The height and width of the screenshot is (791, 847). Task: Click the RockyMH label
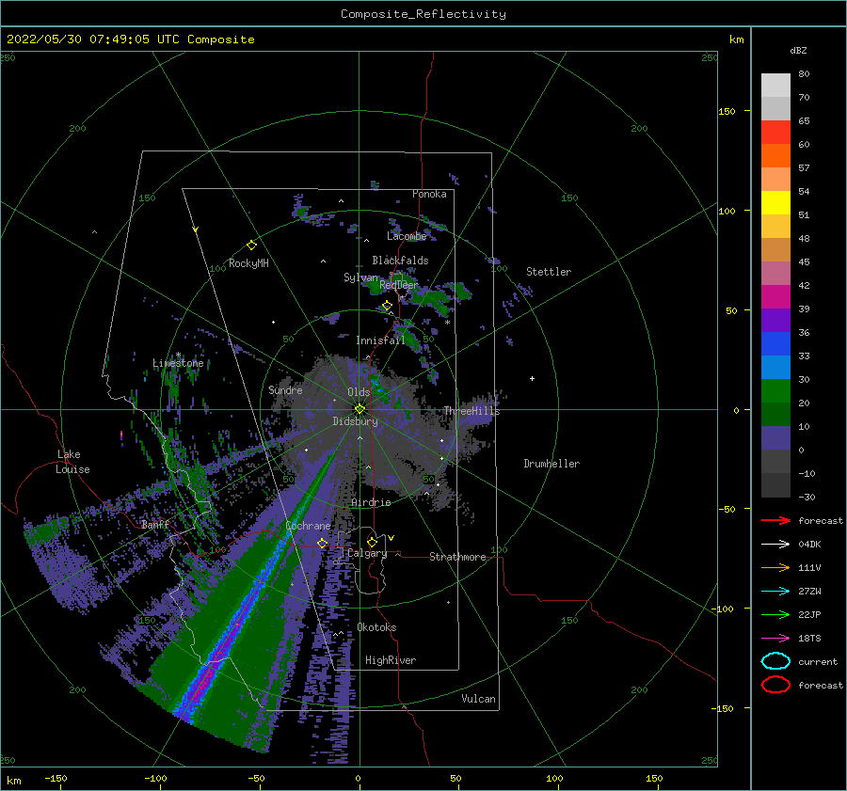[x=248, y=263]
